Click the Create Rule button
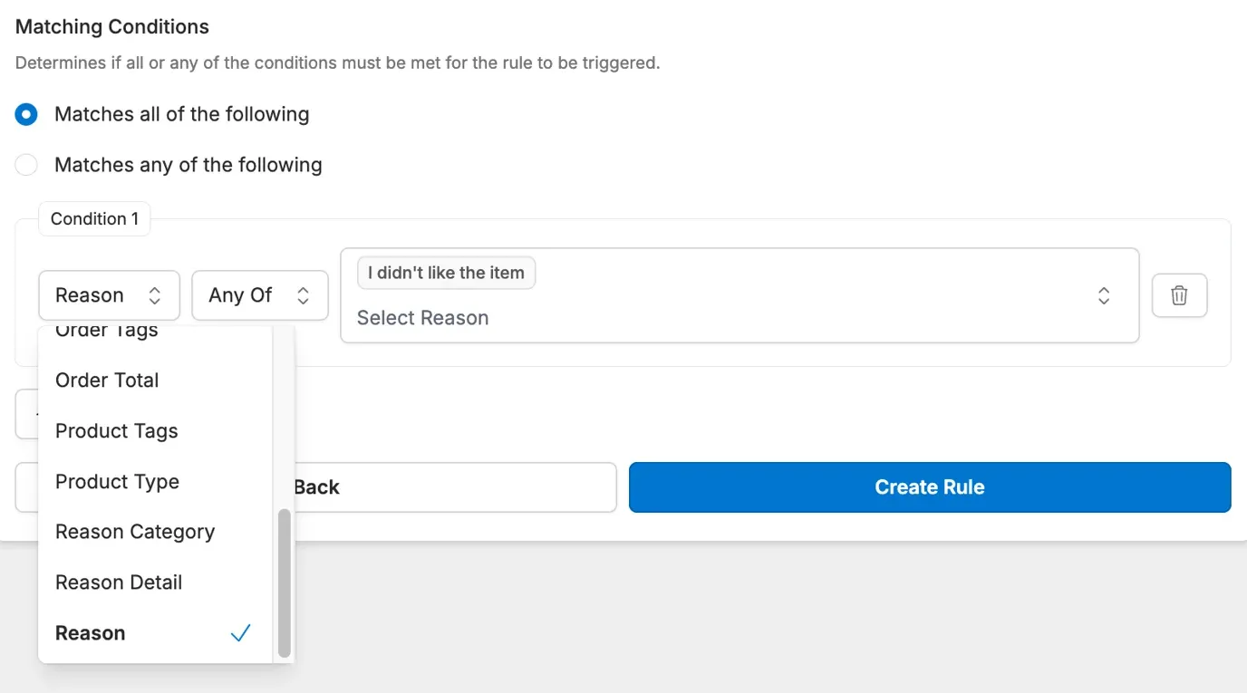 (929, 486)
